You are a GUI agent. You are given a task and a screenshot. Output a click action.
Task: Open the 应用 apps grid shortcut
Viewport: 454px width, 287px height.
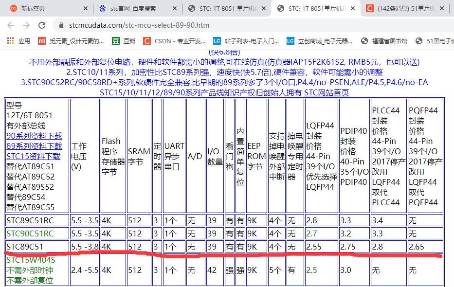[x=18, y=41]
